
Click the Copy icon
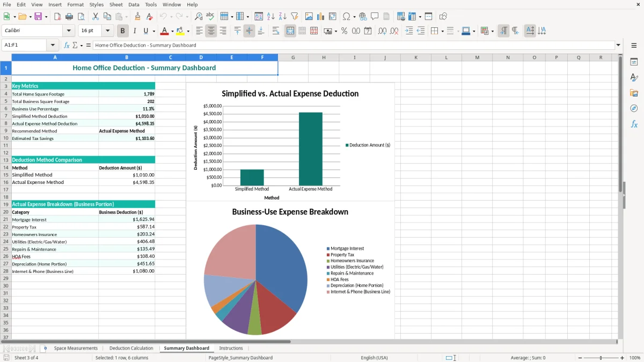click(x=107, y=17)
